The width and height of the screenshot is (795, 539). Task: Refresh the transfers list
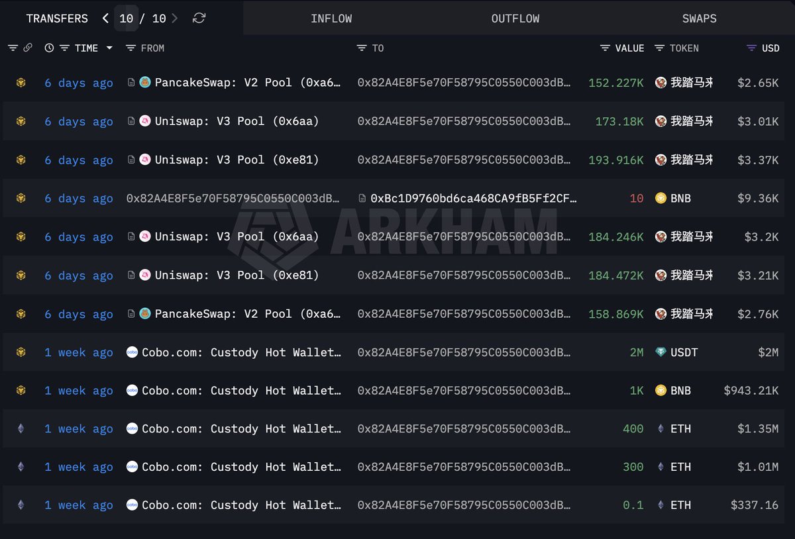point(199,19)
